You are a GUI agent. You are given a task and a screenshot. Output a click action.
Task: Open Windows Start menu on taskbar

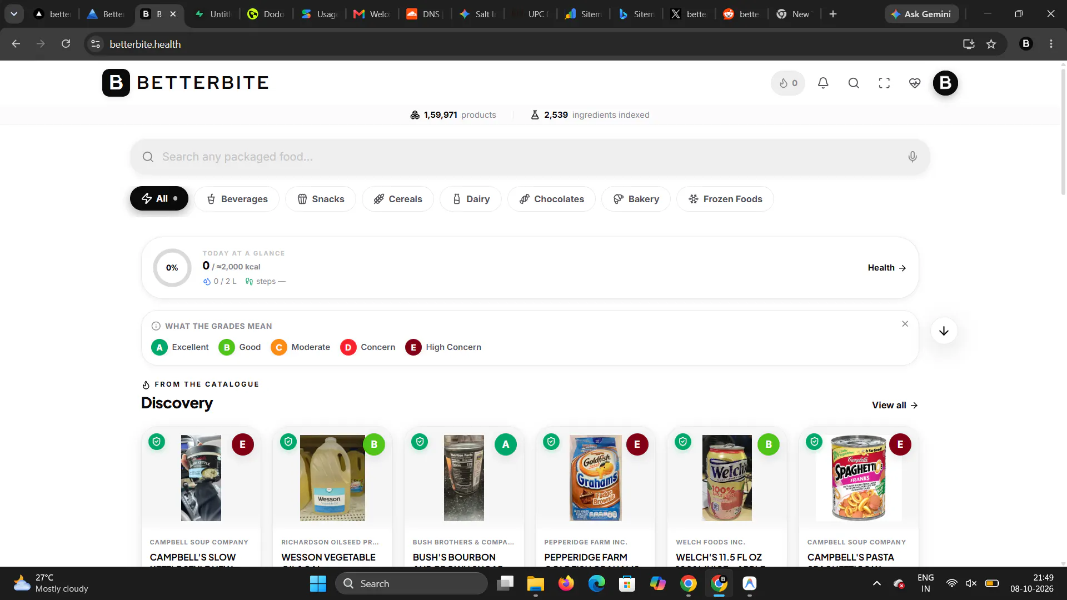pyautogui.click(x=318, y=583)
